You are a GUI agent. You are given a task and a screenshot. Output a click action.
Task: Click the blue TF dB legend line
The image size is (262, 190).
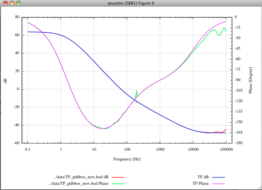coord(219,177)
